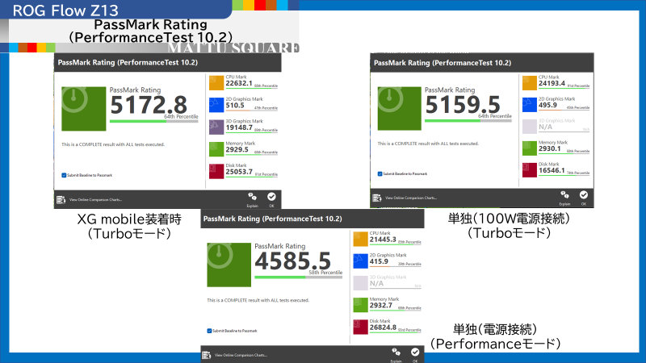Screen dimensions: 646x363
Task: Click Memory Mark icon beside 2930.1
Action: 530,148
